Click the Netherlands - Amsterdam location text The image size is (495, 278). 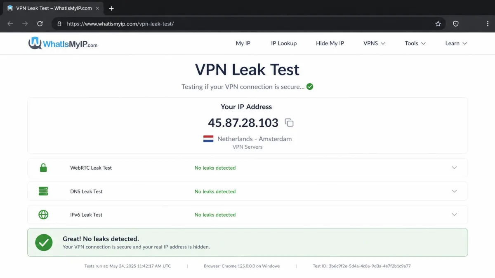pos(255,139)
